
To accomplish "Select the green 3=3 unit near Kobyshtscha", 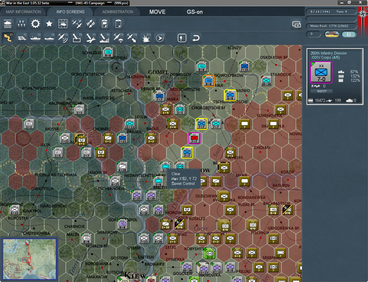I will point(210,254).
